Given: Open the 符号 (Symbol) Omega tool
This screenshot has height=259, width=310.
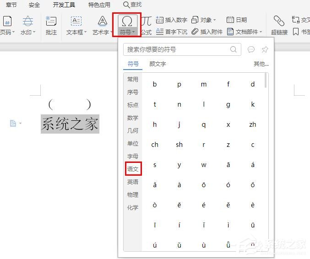Looking at the screenshot, I should (x=127, y=22).
